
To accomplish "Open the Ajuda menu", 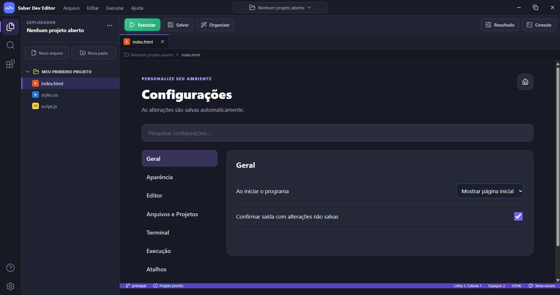I will [137, 8].
